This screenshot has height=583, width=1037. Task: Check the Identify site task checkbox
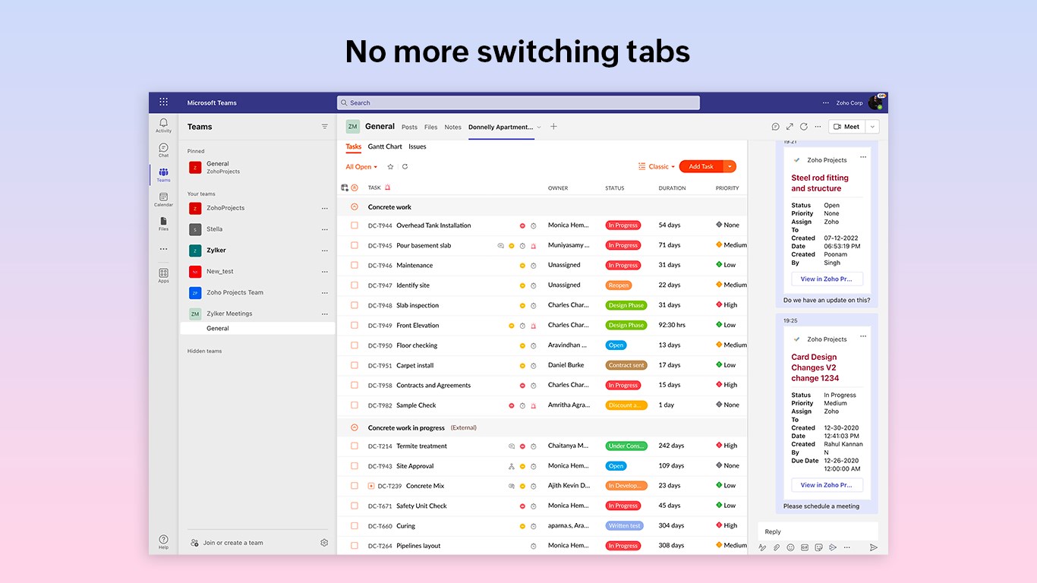tap(355, 285)
